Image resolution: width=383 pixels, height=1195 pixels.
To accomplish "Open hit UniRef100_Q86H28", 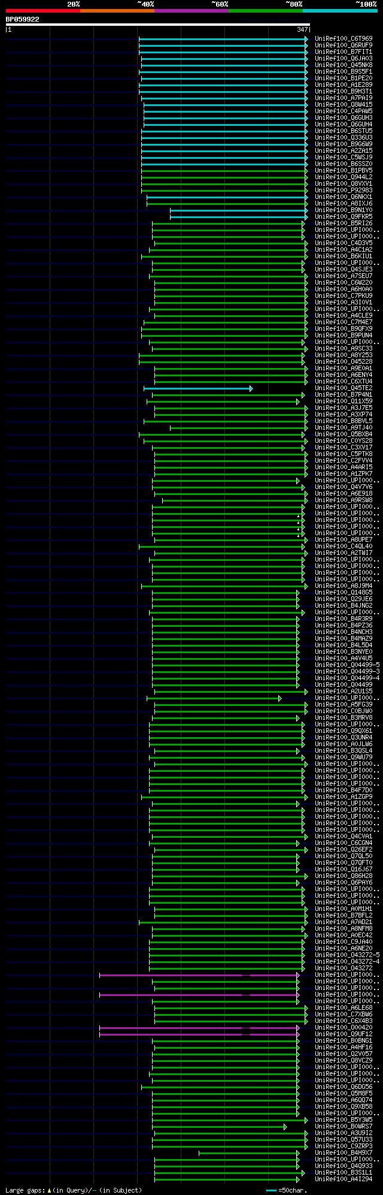I will click(344, 876).
